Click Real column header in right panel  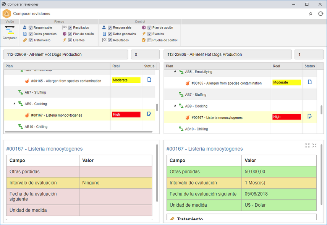click(x=287, y=66)
